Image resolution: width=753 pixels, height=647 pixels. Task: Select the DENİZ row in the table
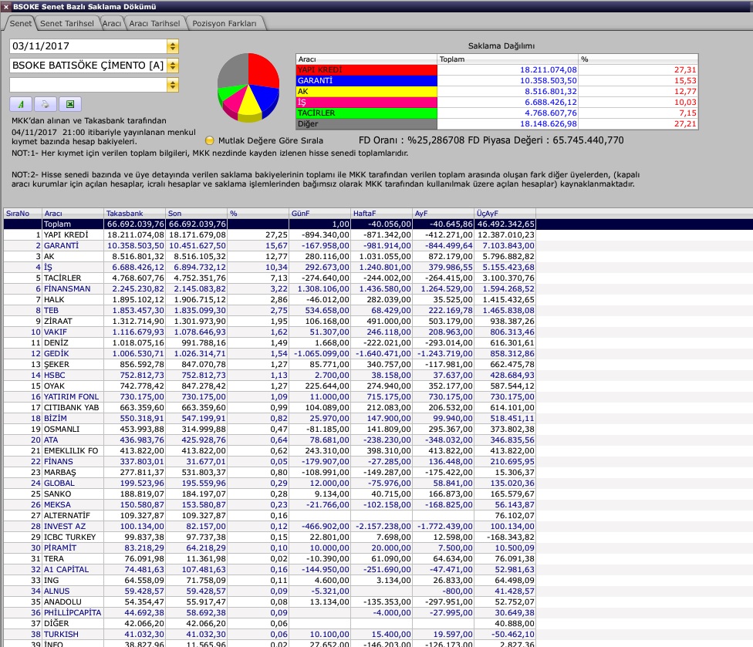269,342
